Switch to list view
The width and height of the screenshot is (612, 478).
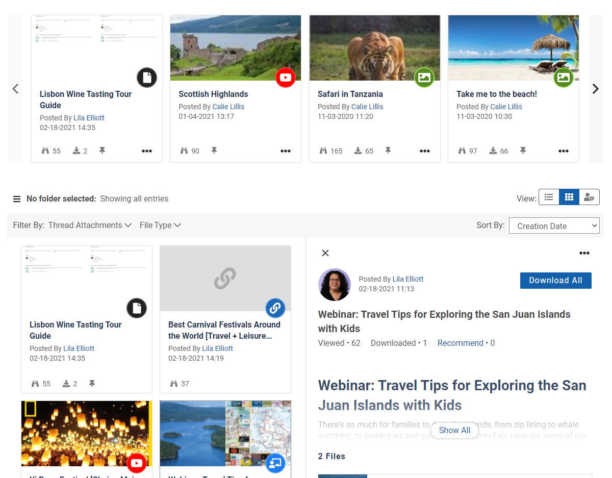pos(549,197)
